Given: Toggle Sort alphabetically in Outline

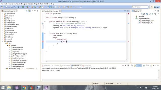Looking at the screenshot, I should 144,14.
